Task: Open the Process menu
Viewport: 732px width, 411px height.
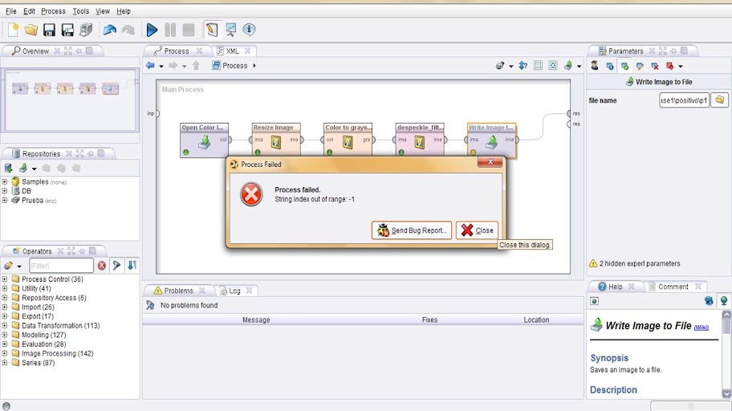Action: tap(53, 11)
